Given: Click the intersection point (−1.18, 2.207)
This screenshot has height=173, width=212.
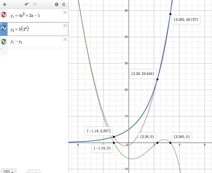Looking at the screenshot, I should 114,137.
